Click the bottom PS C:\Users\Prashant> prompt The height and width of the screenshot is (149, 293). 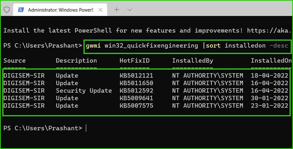(43, 128)
